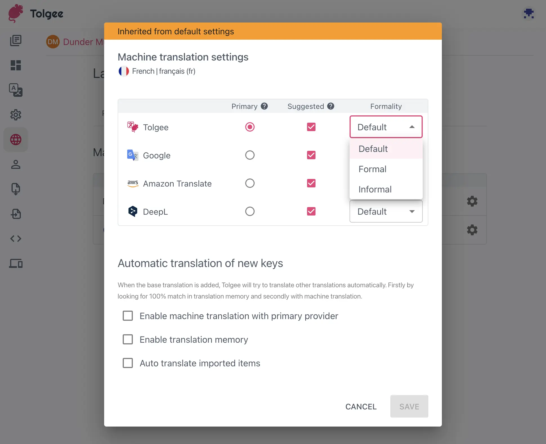Click the CANCEL button
The height and width of the screenshot is (444, 546).
point(361,406)
